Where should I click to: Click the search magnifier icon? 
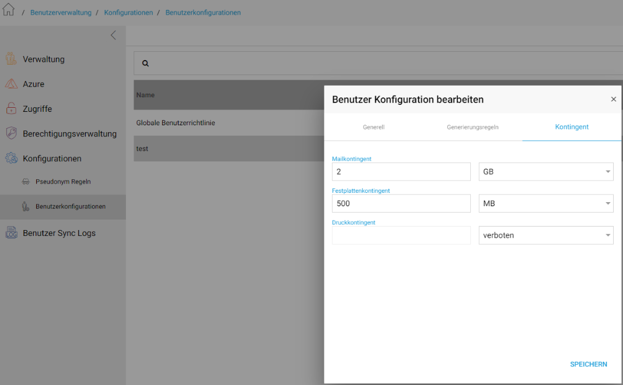pos(145,63)
